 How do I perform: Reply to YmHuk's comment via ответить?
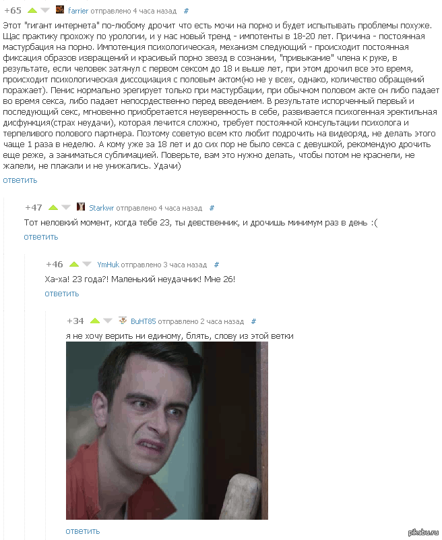click(x=62, y=294)
